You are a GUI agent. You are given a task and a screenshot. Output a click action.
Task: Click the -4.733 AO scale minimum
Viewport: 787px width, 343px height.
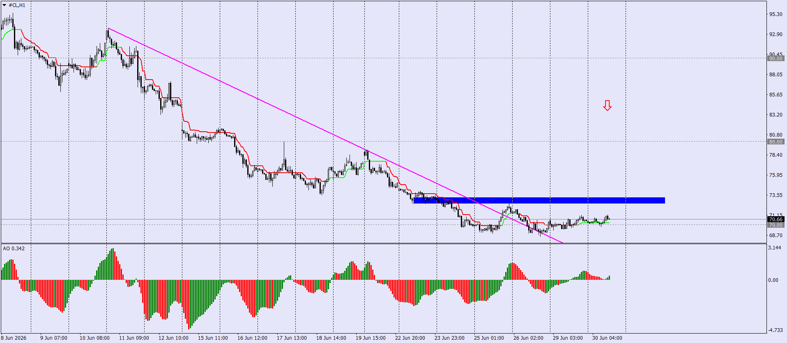pyautogui.click(x=775, y=330)
